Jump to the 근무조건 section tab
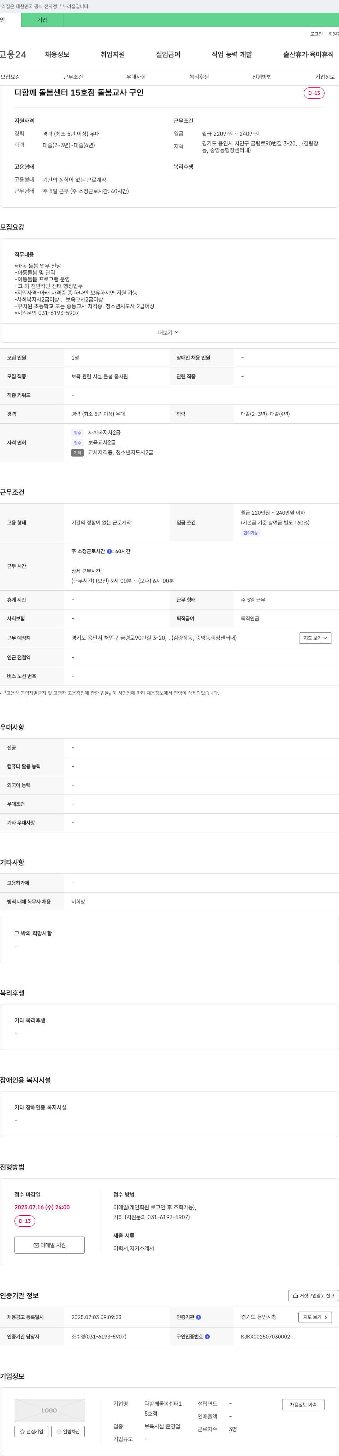 pos(73,77)
